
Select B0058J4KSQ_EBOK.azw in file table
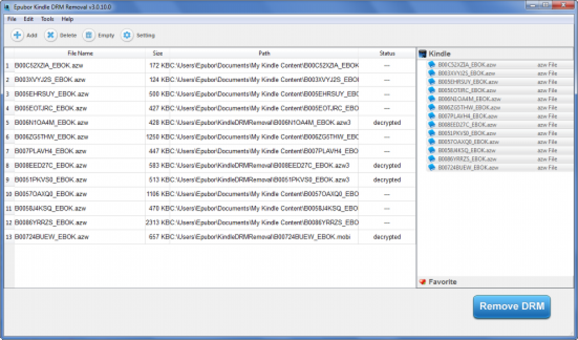[x=50, y=209]
